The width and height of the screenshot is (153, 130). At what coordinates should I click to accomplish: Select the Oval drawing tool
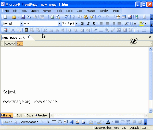point(60,122)
